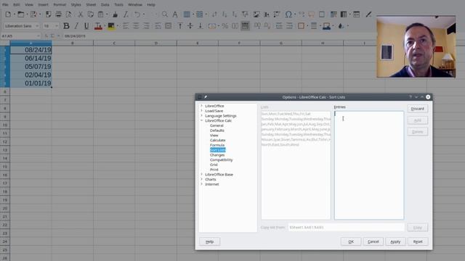Viewport: 465px width, 261px height.
Task: Format cells as Percent
Action: point(225,26)
